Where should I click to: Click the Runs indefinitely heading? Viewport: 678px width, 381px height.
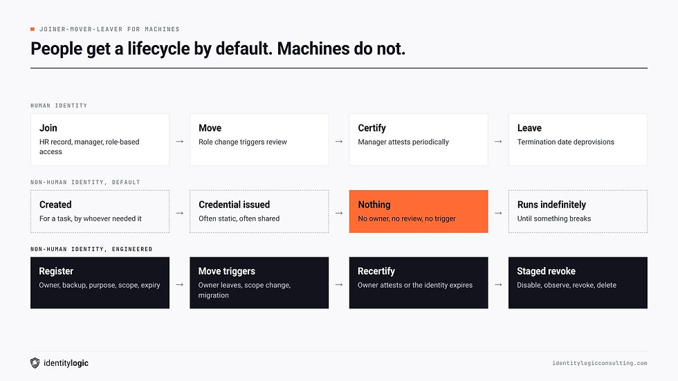point(551,205)
